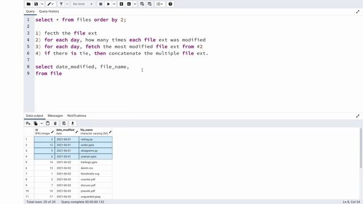Expand the save options dropdown arrow

point(42,4)
